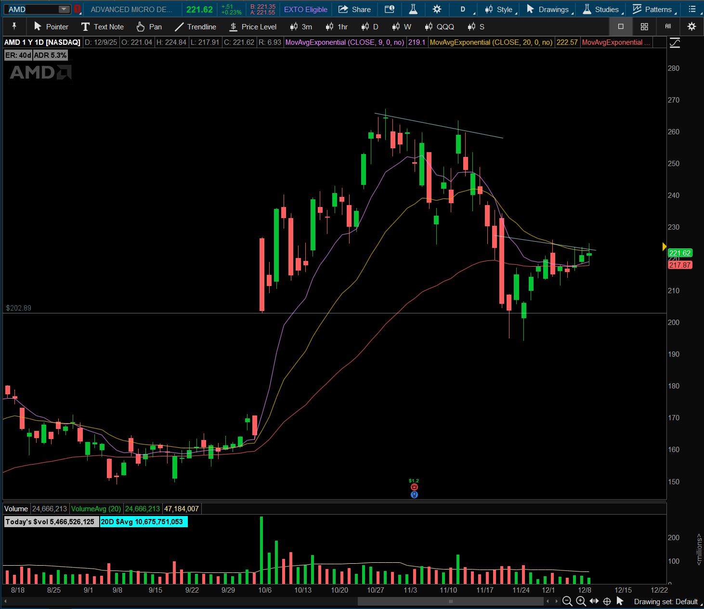Click the $1.2 dividend marker on the chart
The width and height of the screenshot is (704, 609).
414,481
